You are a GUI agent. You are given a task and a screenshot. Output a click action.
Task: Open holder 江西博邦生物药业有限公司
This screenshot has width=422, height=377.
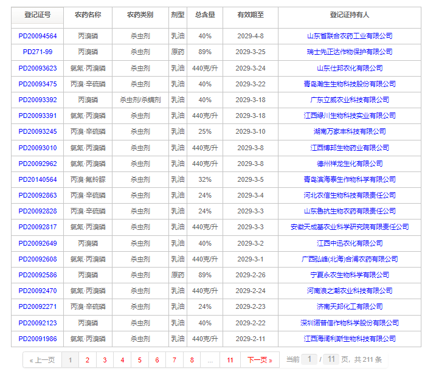(x=350, y=148)
